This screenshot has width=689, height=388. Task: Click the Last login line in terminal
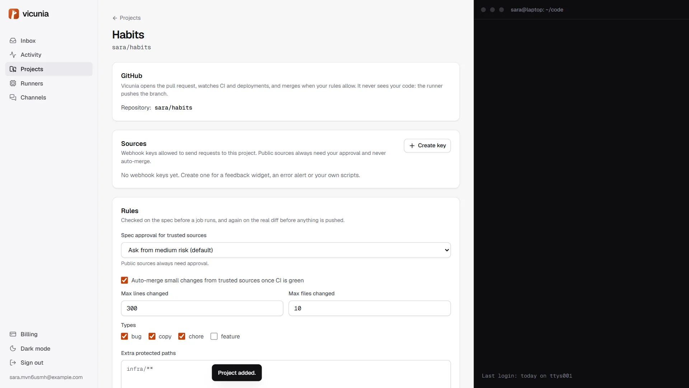click(527, 376)
